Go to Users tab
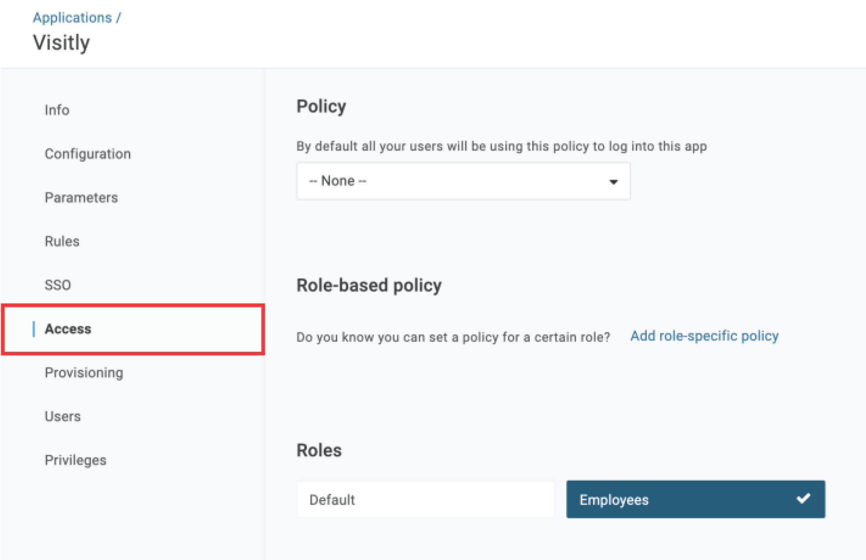This screenshot has height=560, width=866. [63, 416]
